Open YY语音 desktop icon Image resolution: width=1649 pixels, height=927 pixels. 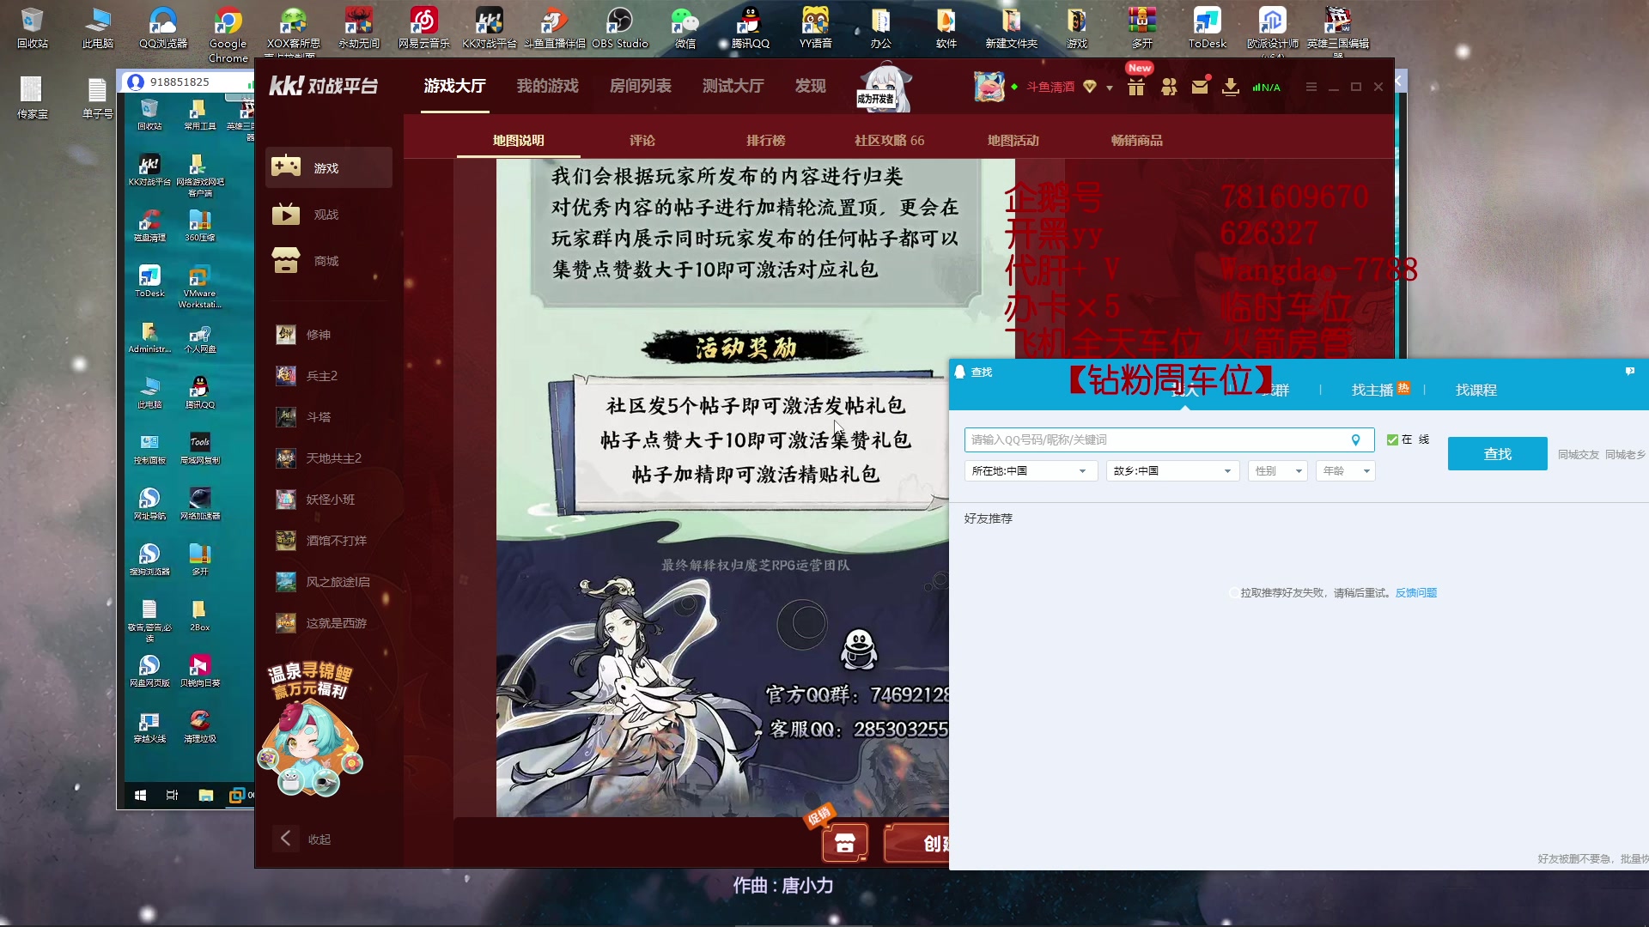815,28
